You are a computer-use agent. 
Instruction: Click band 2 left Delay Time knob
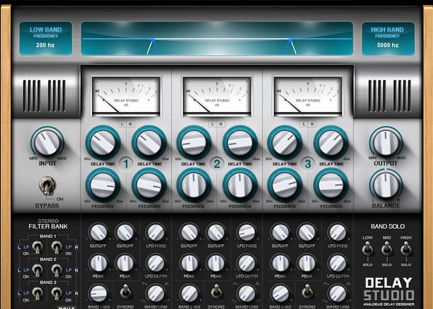(194, 143)
